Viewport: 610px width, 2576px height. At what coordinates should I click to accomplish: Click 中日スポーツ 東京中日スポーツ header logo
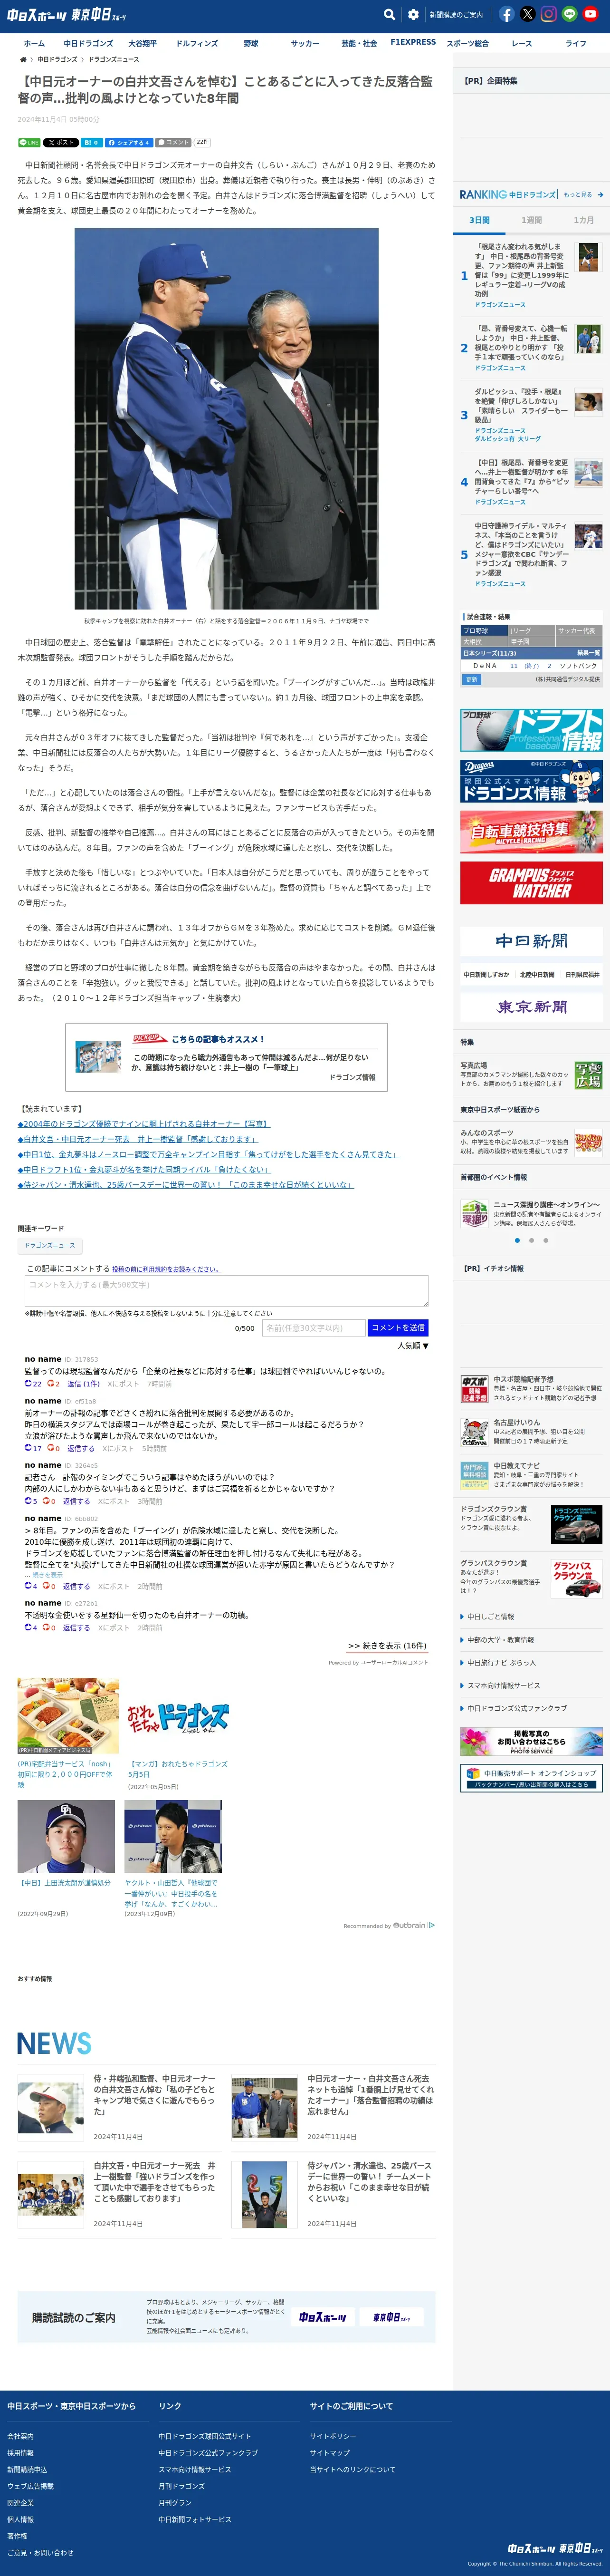(67, 15)
